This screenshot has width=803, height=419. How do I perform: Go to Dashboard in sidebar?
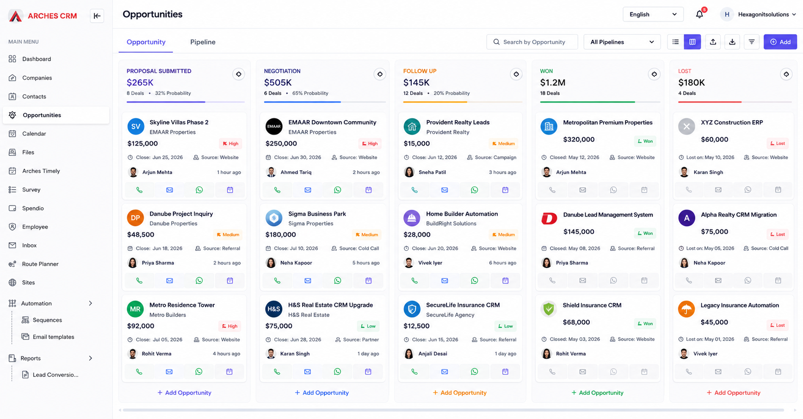click(56, 59)
